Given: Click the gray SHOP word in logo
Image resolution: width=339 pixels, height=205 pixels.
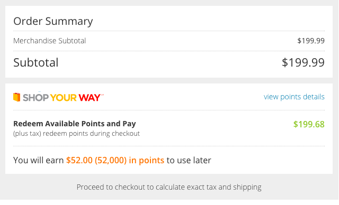Looking at the screenshot, I should tap(36, 98).
